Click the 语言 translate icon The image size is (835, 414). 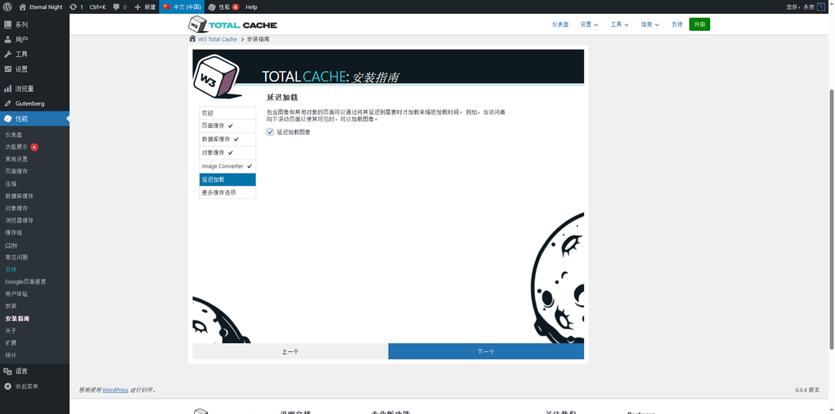(x=8, y=371)
